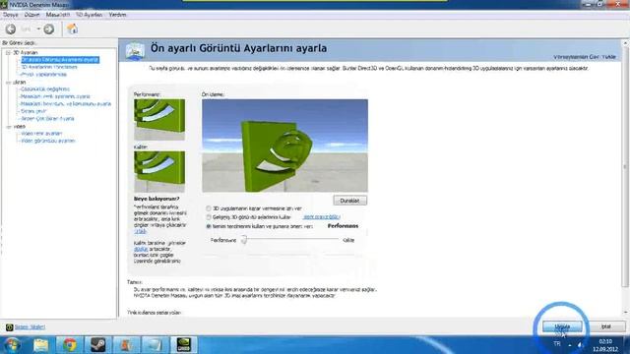The image size is (630, 354).
Task: Collapse the Video tree node
Action: pyautogui.click(x=8, y=127)
